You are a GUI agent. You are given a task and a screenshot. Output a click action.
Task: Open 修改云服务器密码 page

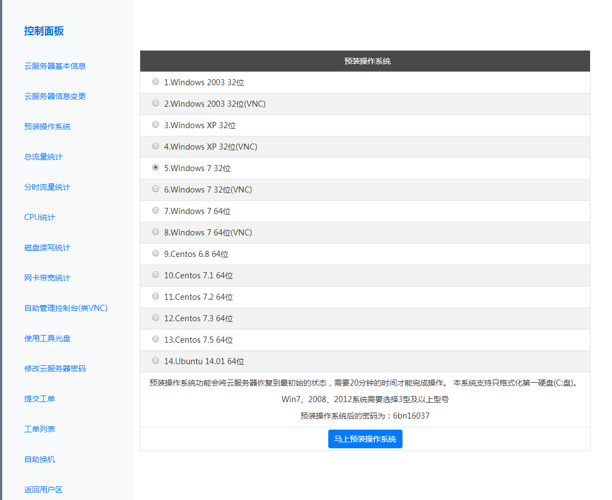55,369
